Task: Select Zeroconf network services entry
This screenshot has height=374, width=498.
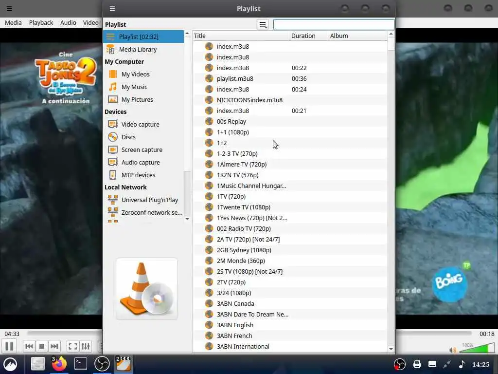Action: 143,212
